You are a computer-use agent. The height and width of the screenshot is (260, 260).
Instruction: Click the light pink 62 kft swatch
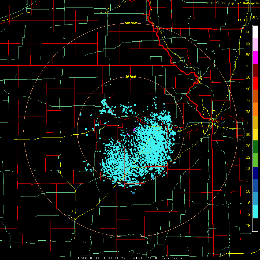point(255,44)
